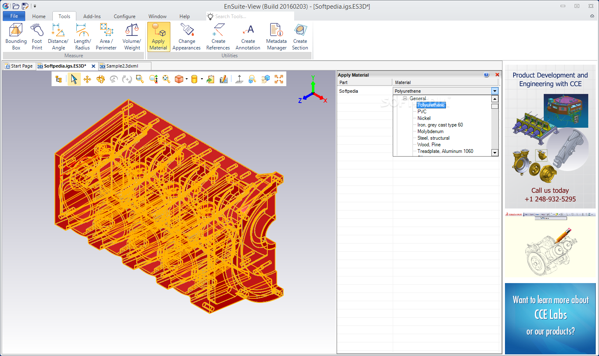Image resolution: width=599 pixels, height=356 pixels.
Task: Collapse the ribbon with the chevron arrow
Action: point(592,16)
